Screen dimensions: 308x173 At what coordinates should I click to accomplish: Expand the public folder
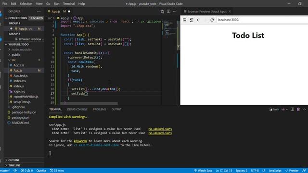click(24, 55)
